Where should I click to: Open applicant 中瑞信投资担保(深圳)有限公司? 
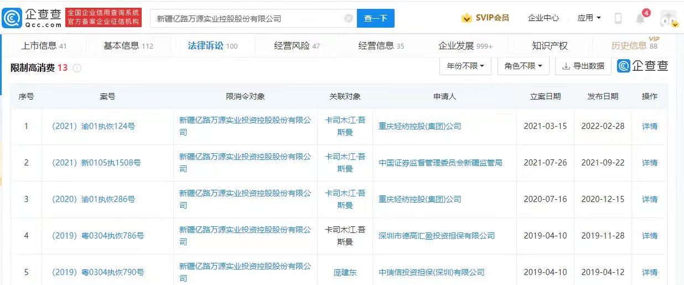click(432, 272)
